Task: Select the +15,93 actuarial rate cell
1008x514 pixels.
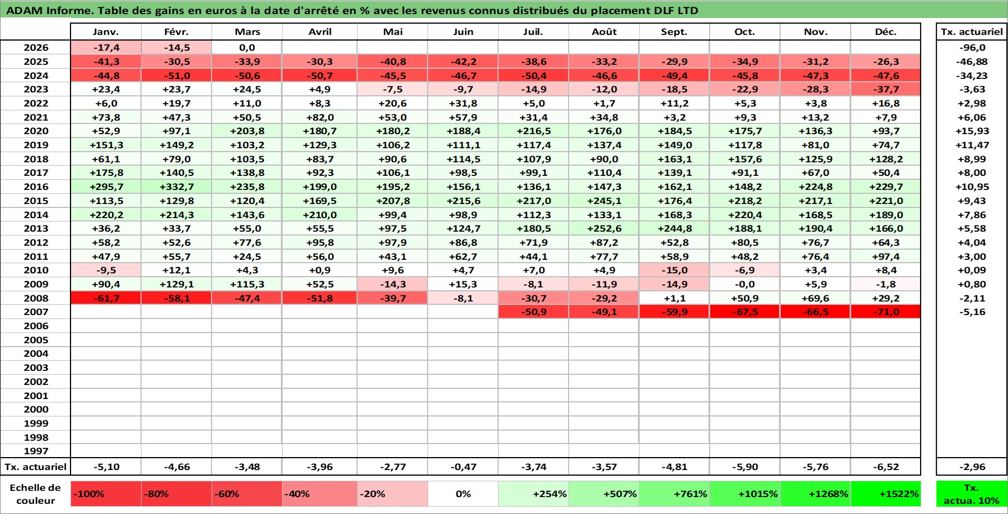Action: tap(972, 131)
